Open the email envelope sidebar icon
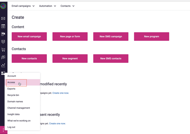 (x=3, y=18)
